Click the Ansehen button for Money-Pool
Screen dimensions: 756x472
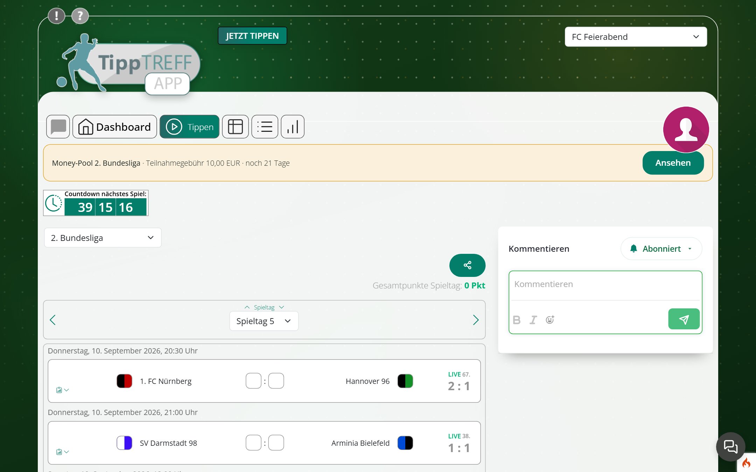pos(673,163)
